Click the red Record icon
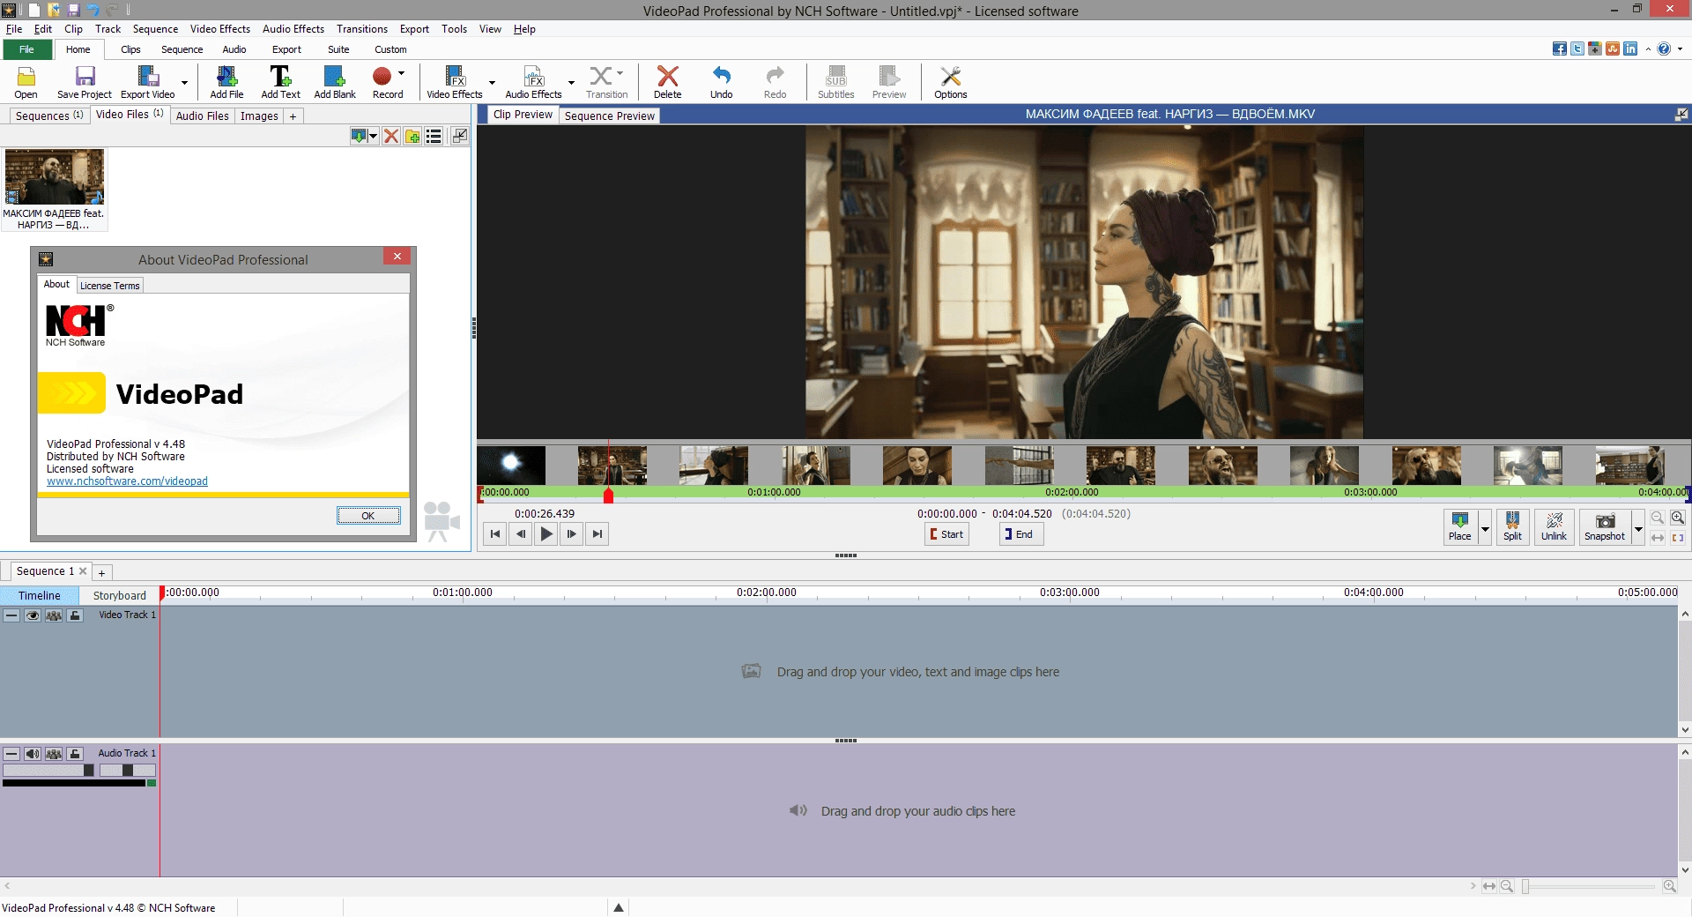The height and width of the screenshot is (917, 1692). tap(382, 77)
